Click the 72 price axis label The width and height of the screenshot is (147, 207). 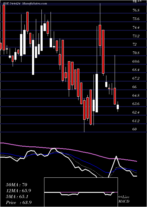click(x=135, y=44)
